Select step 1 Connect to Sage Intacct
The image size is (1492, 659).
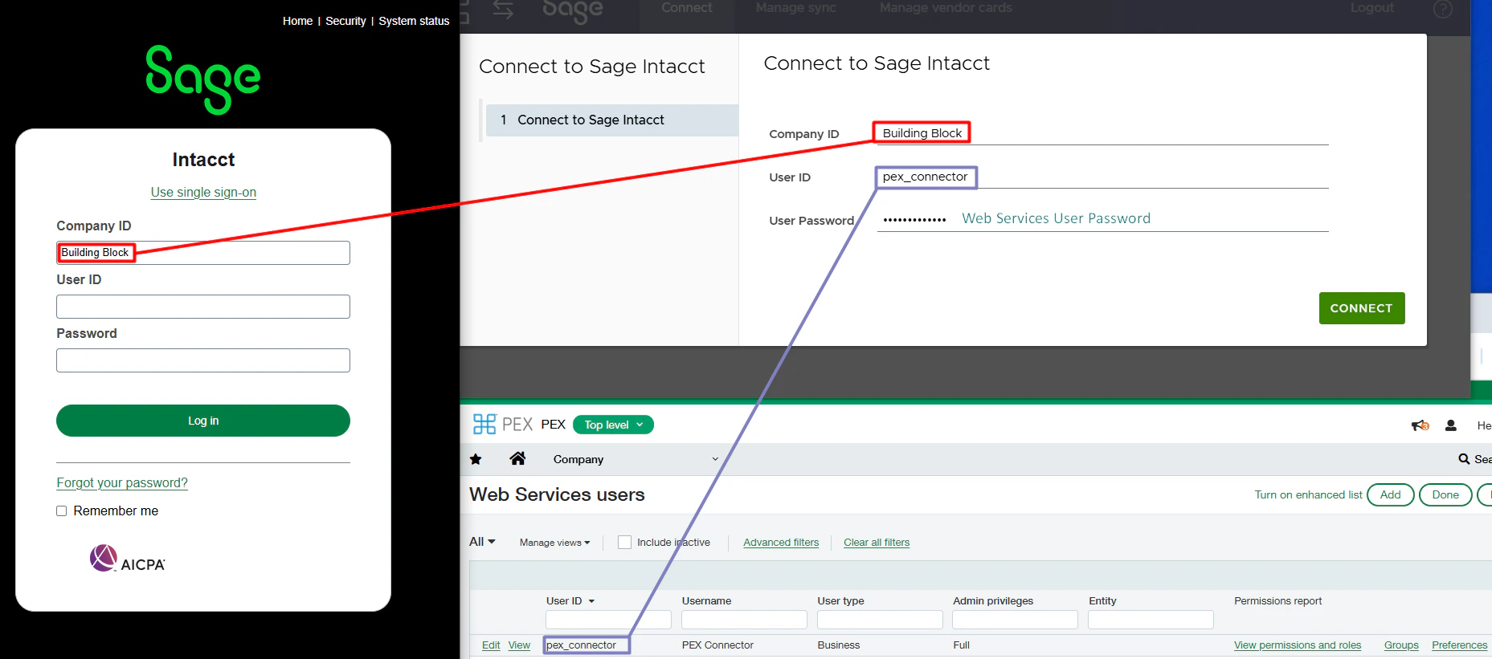[612, 120]
